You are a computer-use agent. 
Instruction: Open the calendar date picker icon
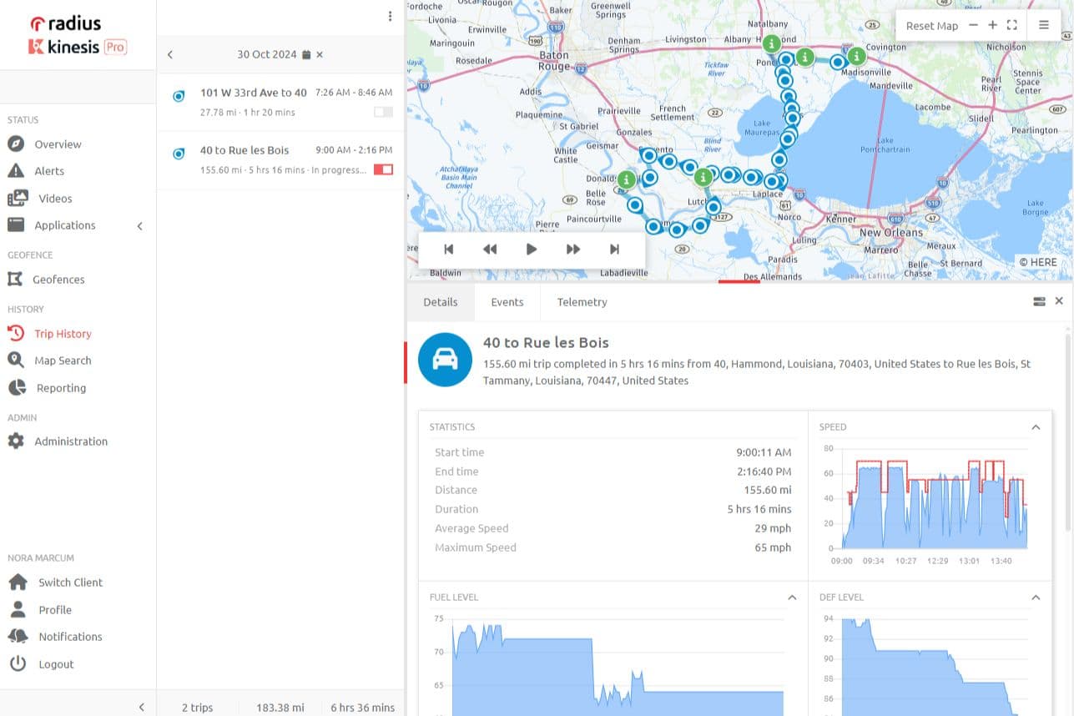306,54
